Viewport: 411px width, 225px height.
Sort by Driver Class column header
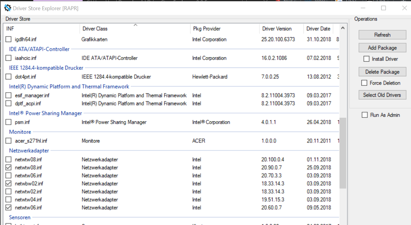click(95, 29)
